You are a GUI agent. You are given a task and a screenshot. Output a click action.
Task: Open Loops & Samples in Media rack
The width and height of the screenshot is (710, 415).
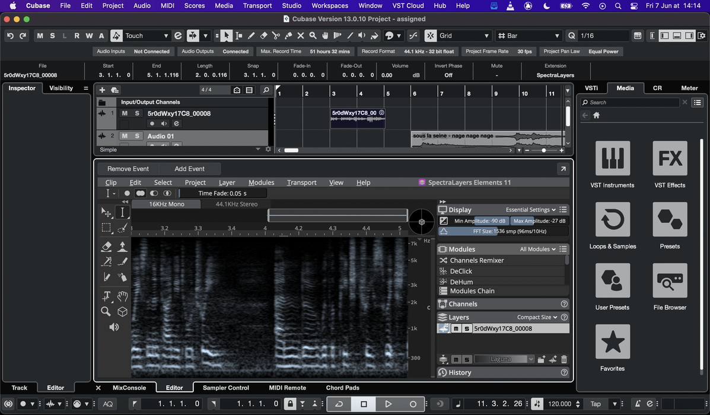coord(612,219)
